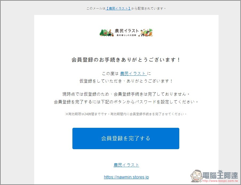Viewport: 241px width, 185px height.
Task: Visit the https://nawmin.stores.jp link
Action: click(x=126, y=177)
